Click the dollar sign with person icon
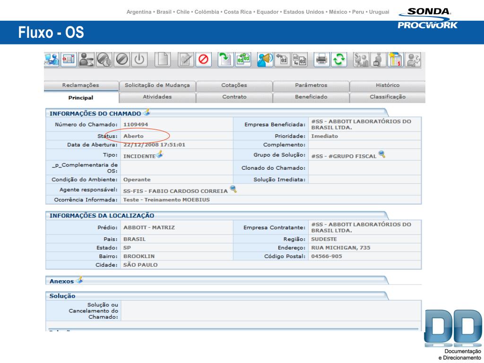Screen dimensions: 484x363 click(361, 59)
